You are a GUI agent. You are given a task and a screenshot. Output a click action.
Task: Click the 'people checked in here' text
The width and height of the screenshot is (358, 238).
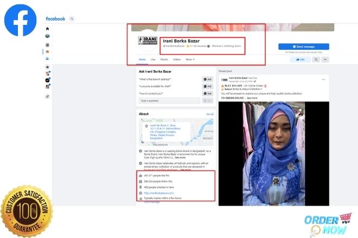click(159, 187)
